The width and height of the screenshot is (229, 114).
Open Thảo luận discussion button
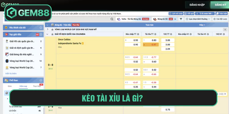(222, 13)
